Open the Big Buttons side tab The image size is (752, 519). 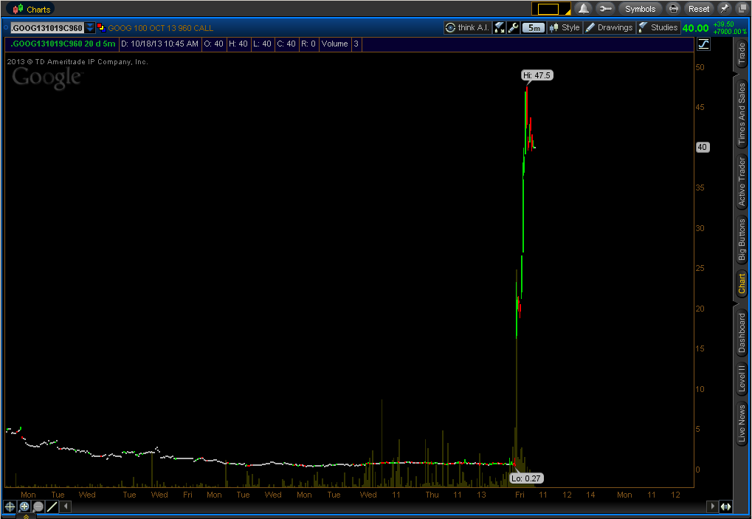click(x=742, y=240)
